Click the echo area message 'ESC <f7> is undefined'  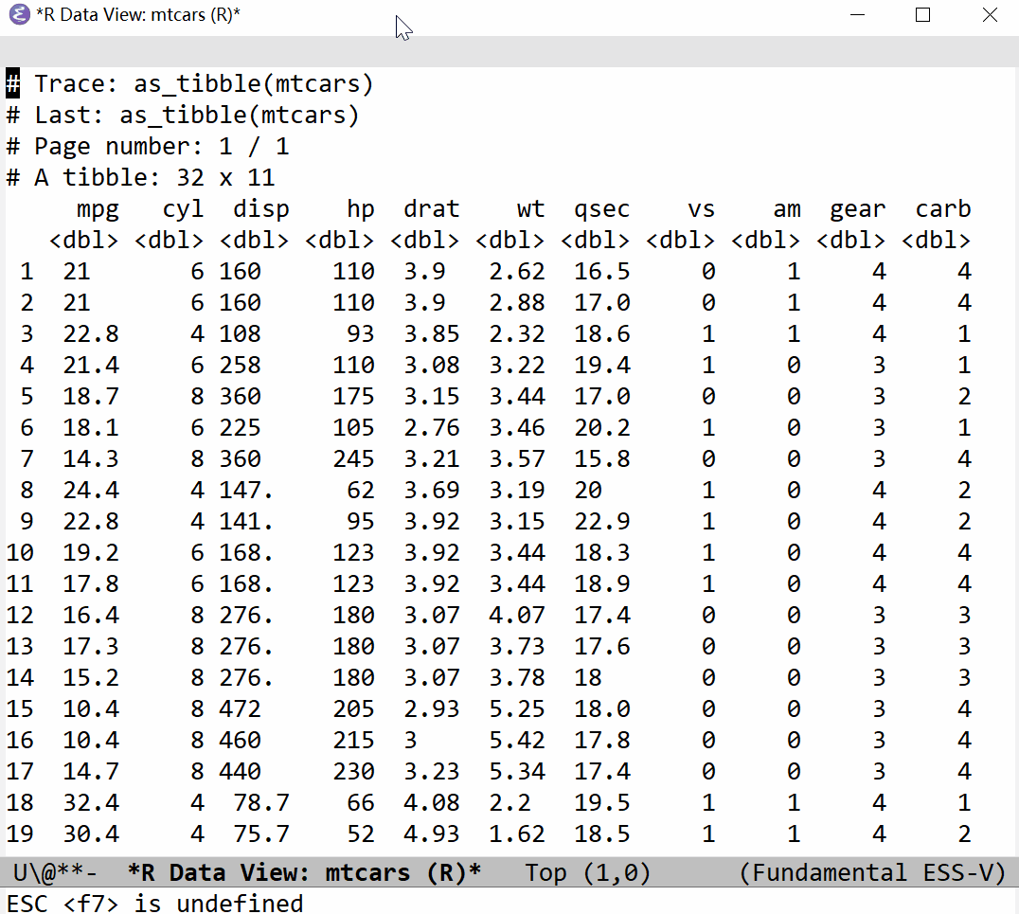155,903
